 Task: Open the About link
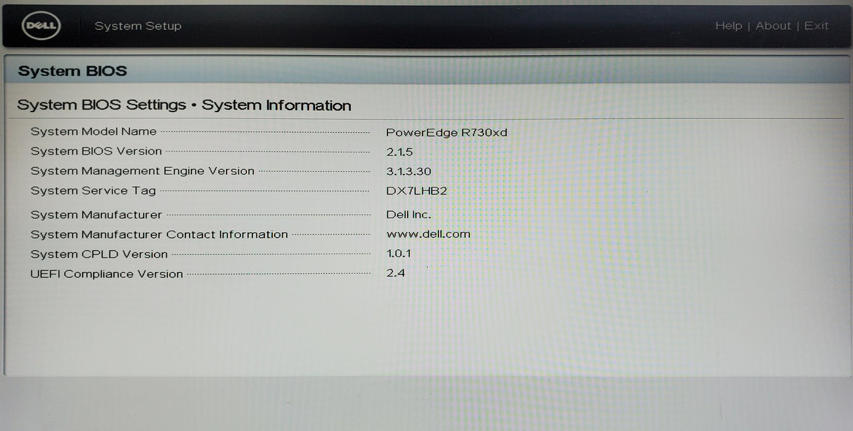tap(773, 26)
